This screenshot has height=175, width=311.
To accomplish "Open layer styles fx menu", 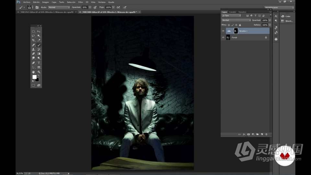I will point(244,134).
